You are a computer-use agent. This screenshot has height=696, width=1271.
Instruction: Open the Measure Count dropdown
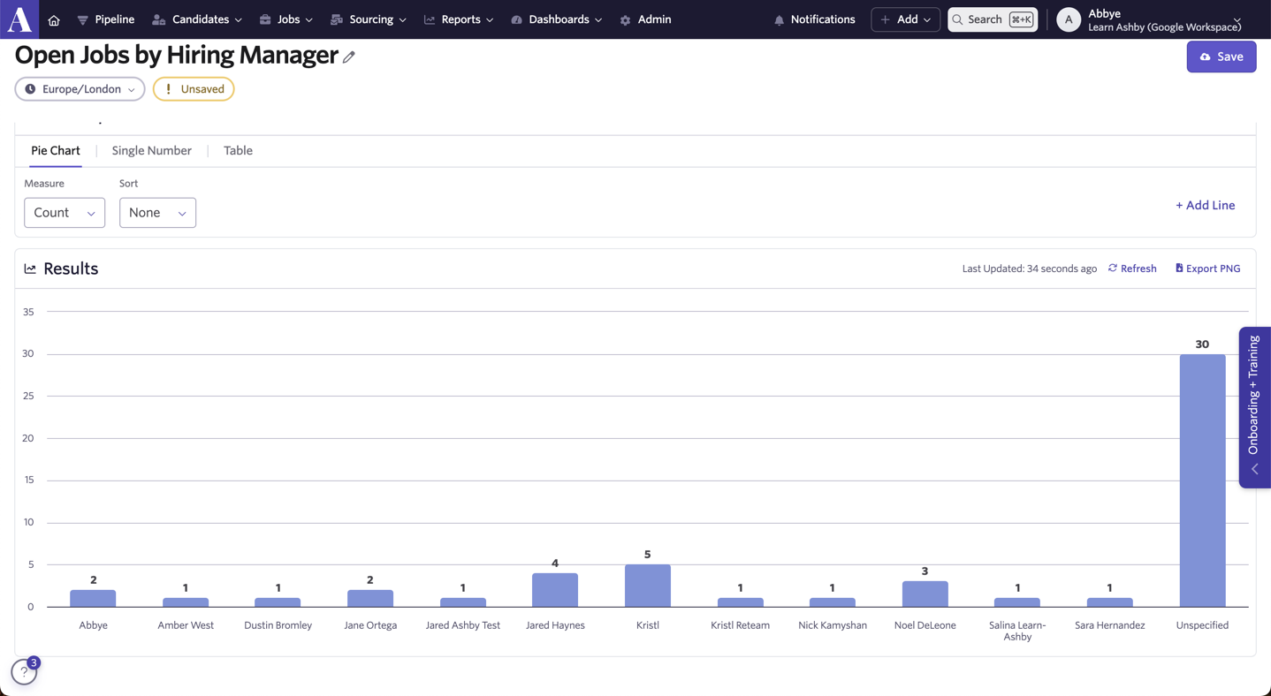[65, 213]
